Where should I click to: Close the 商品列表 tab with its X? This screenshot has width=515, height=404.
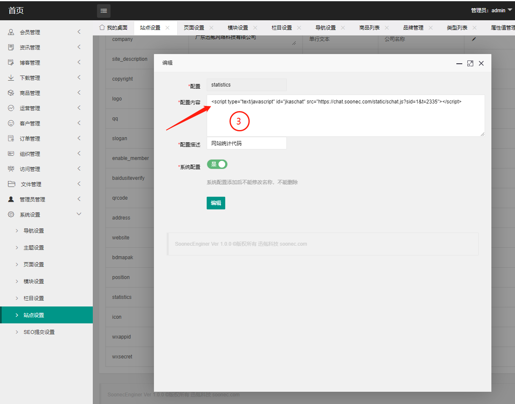coord(387,28)
